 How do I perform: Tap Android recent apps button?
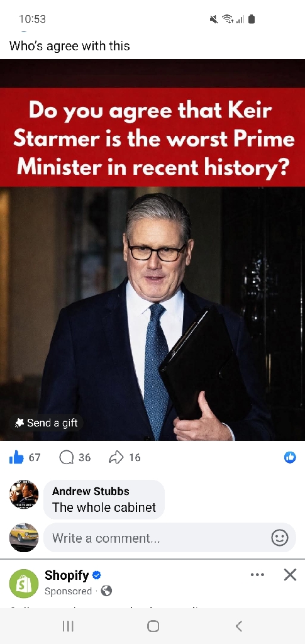(x=68, y=626)
